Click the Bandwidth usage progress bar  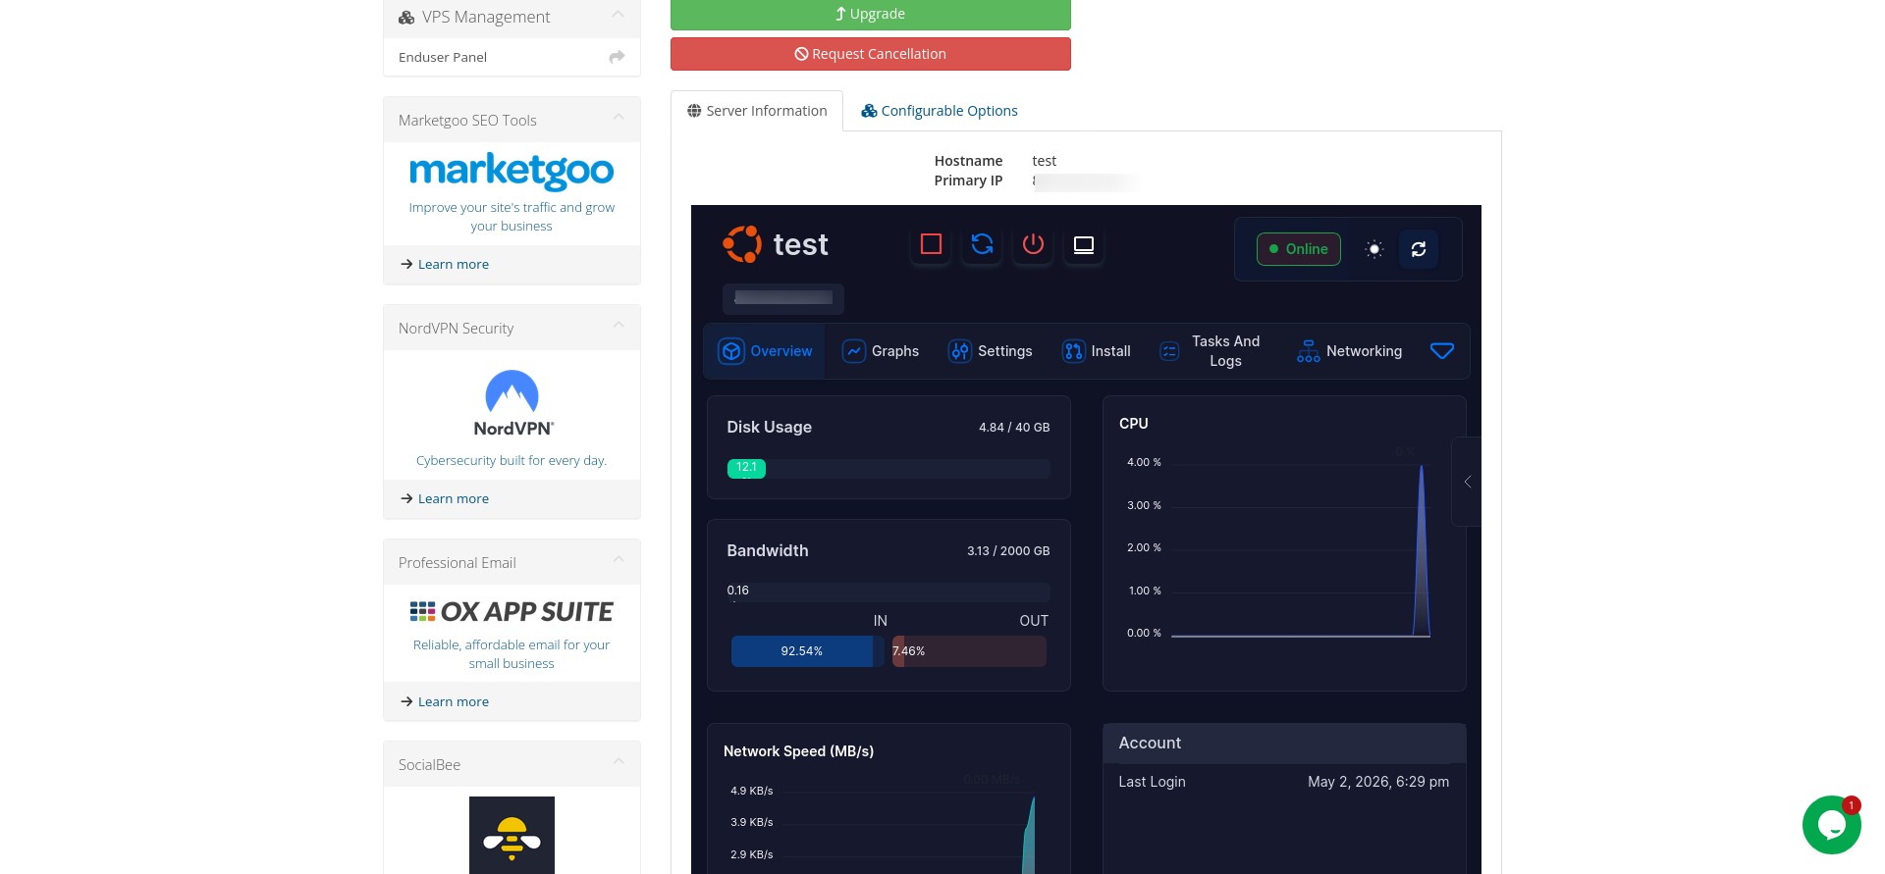click(x=889, y=591)
